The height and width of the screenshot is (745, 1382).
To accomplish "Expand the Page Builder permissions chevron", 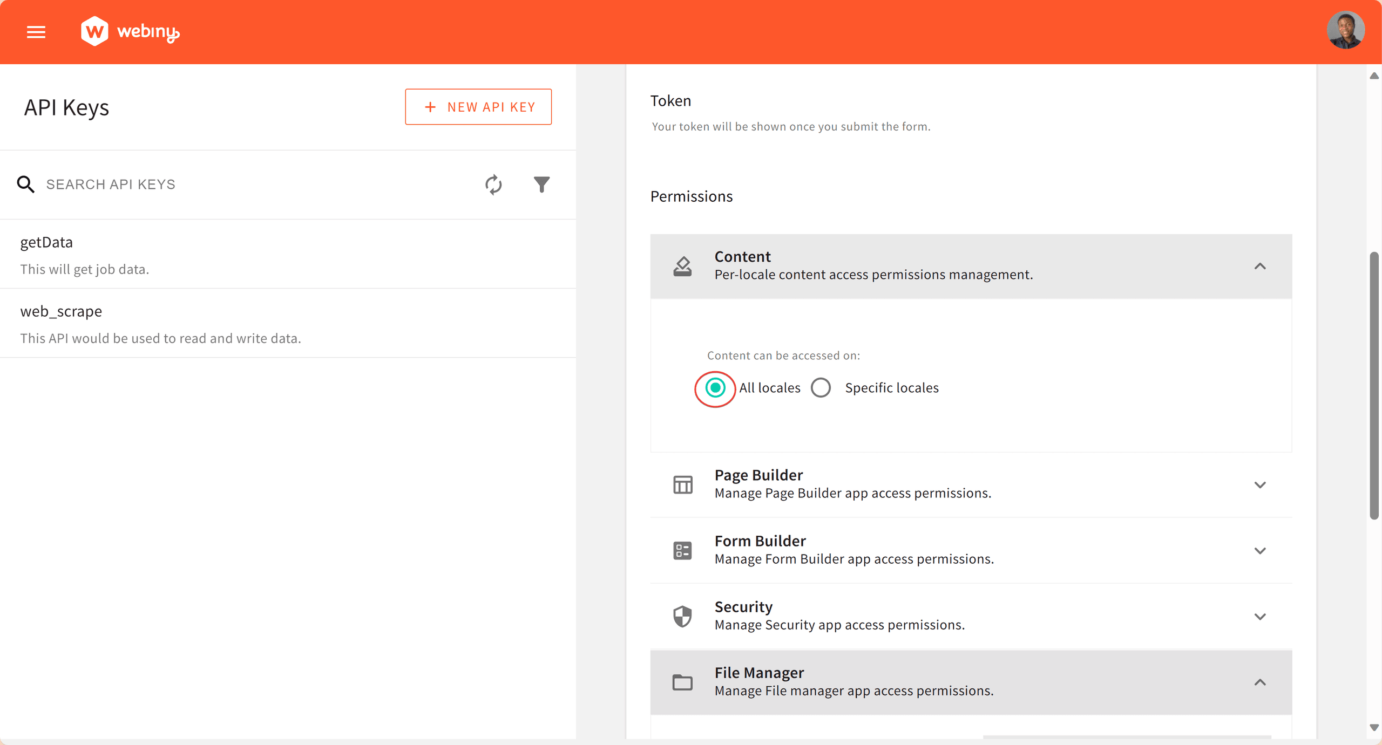I will point(1259,484).
